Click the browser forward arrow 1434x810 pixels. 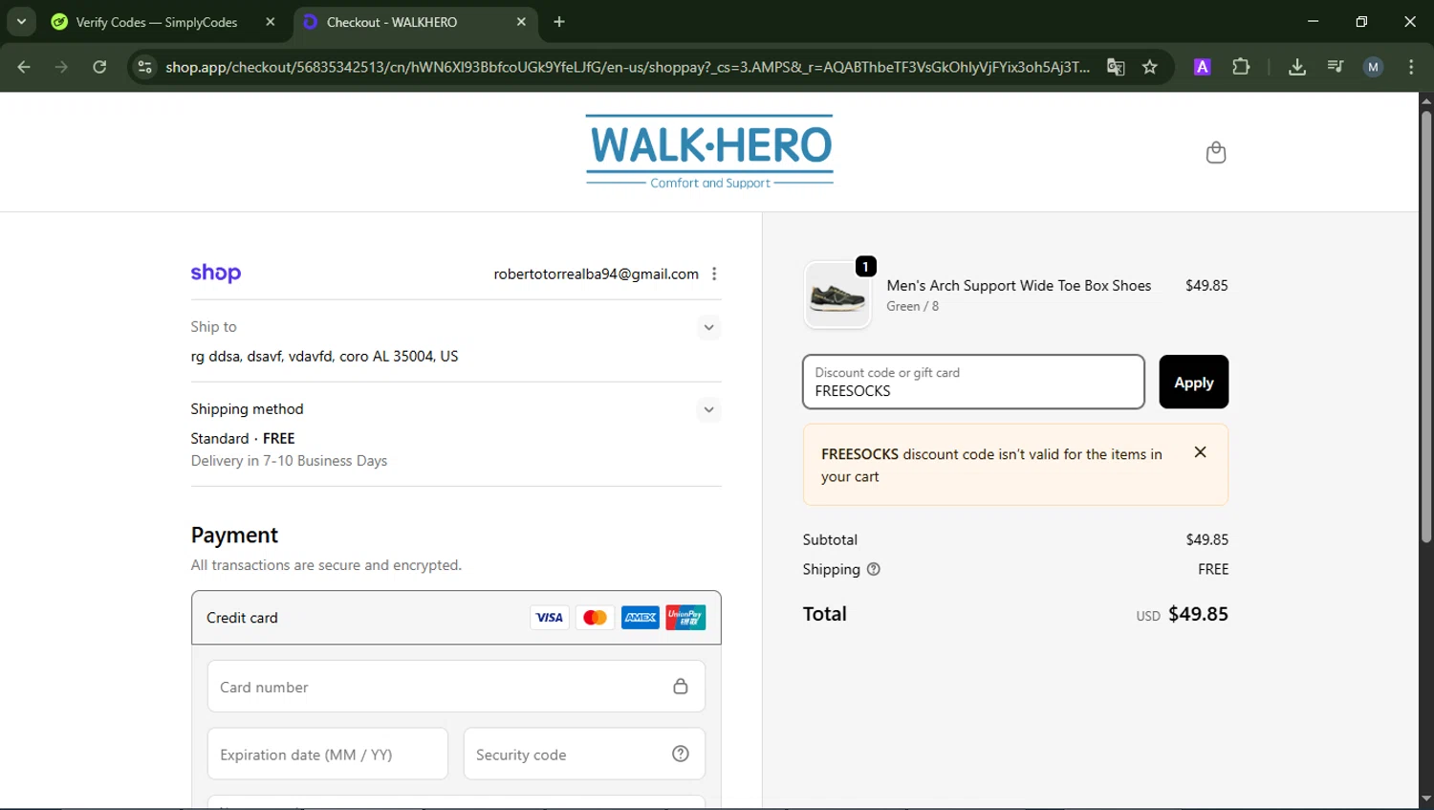point(61,67)
